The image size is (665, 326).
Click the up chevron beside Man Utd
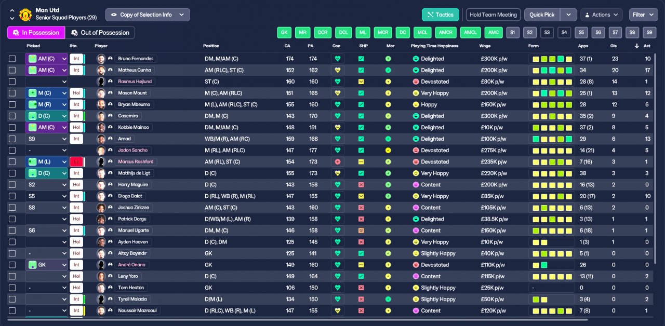12,10
